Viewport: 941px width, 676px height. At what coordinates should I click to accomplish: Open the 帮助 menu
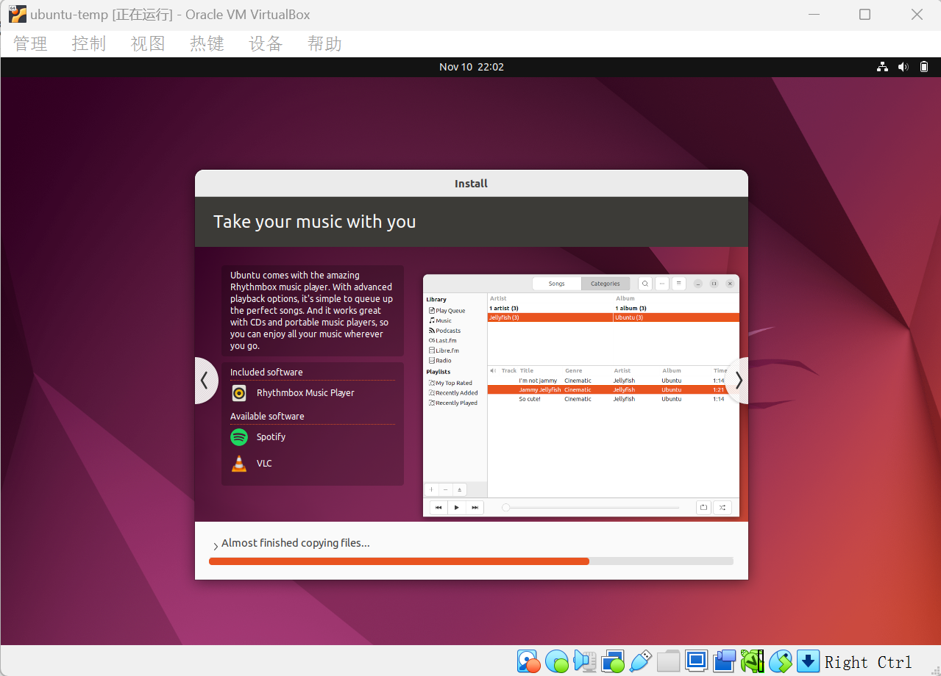click(324, 44)
